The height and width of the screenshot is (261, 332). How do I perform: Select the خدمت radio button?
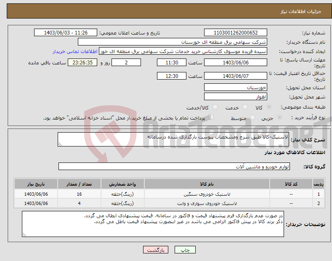click(245, 107)
